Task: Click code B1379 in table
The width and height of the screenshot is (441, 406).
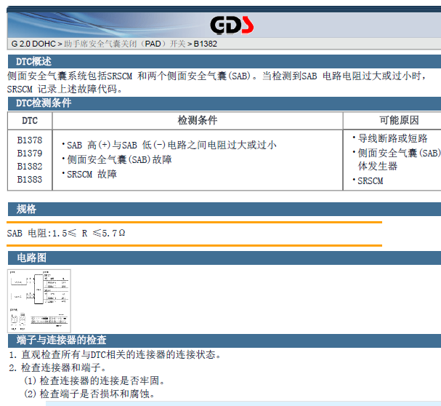Action: (30, 154)
